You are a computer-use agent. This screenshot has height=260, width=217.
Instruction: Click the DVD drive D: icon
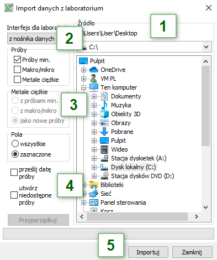coord(104,176)
